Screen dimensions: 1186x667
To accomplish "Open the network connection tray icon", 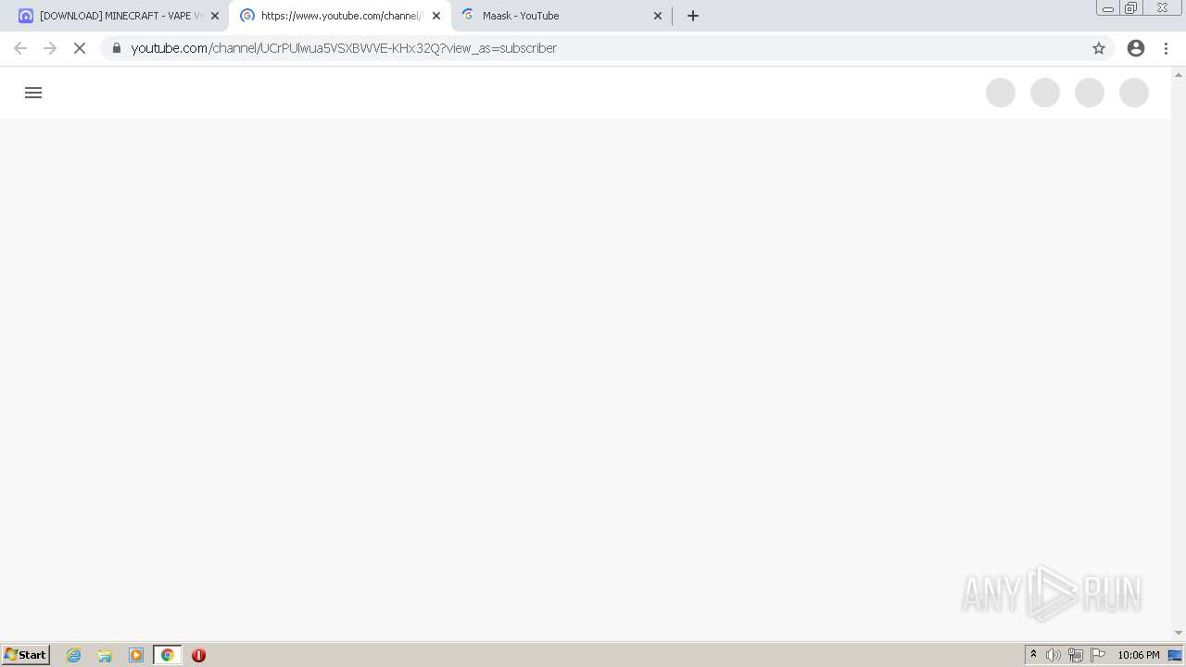I will coord(1076,655).
